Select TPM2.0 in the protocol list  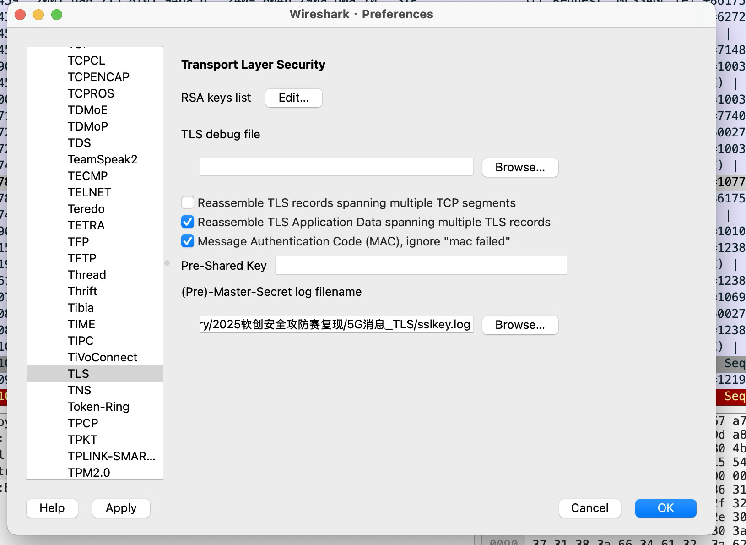tap(94, 472)
